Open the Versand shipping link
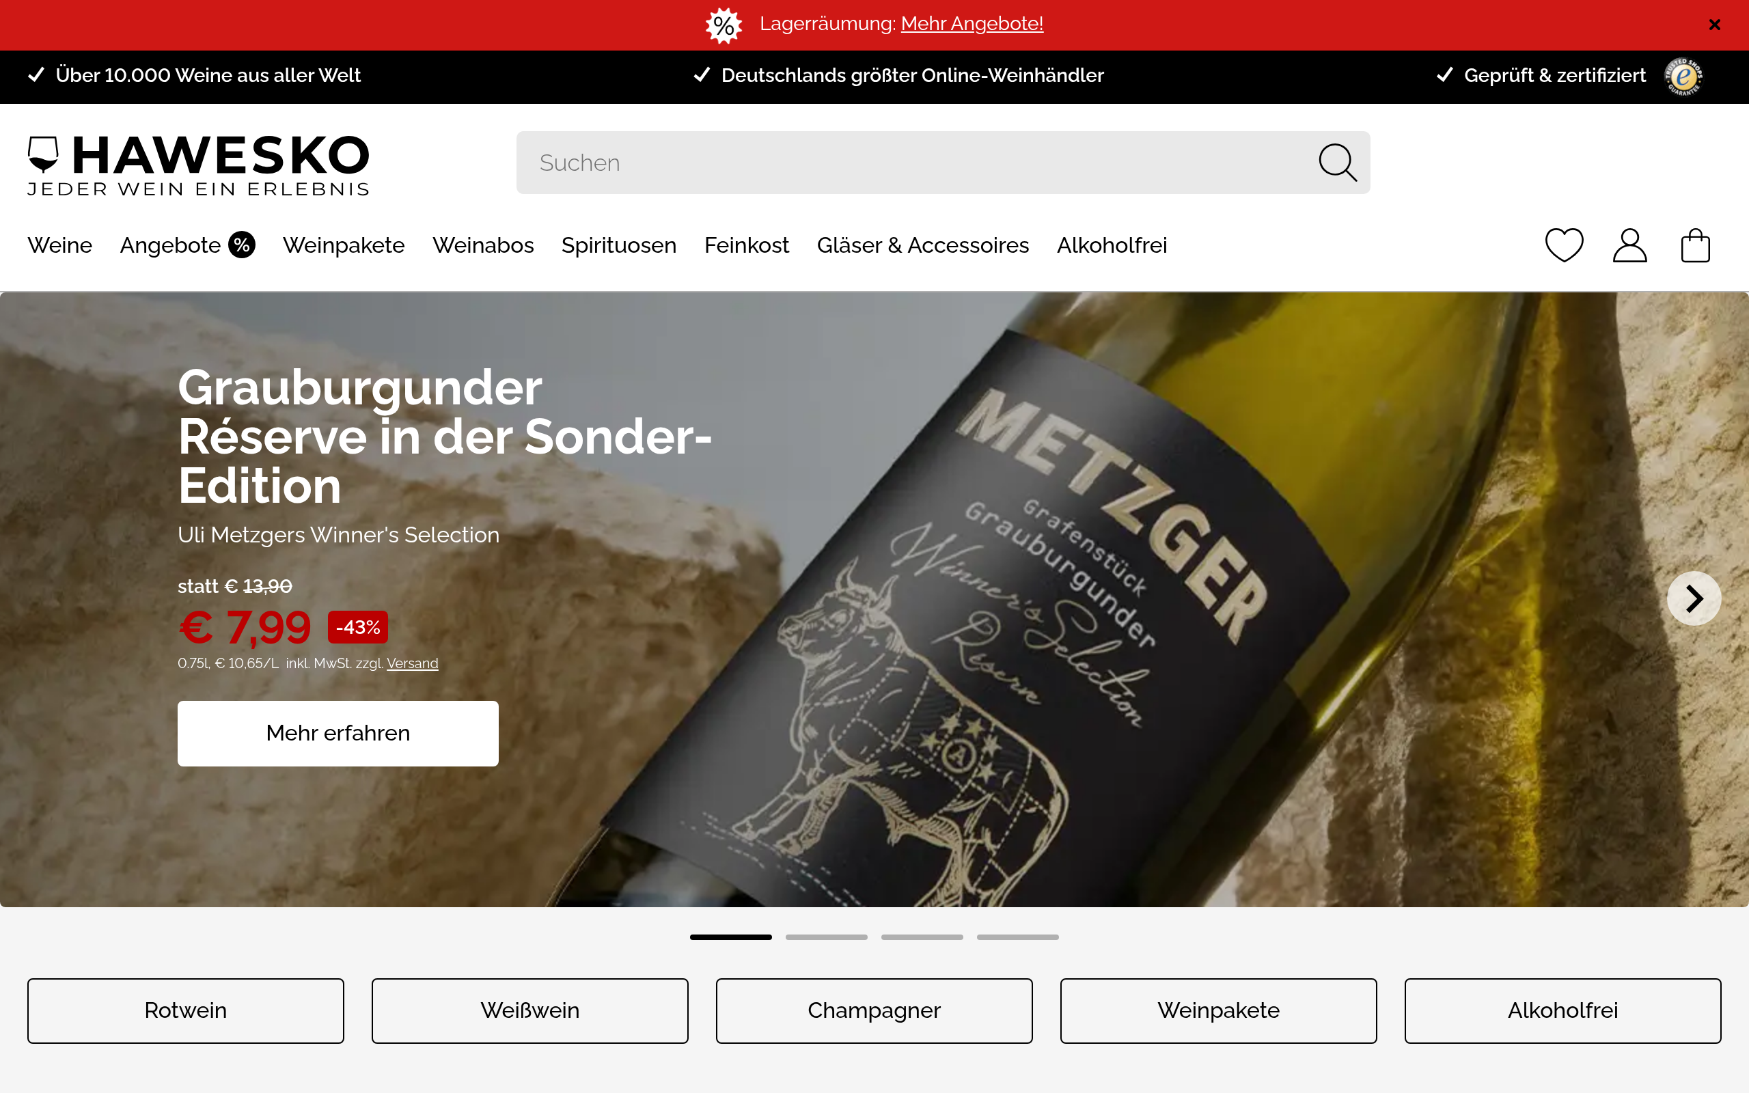Image resolution: width=1749 pixels, height=1093 pixels. (x=412, y=663)
